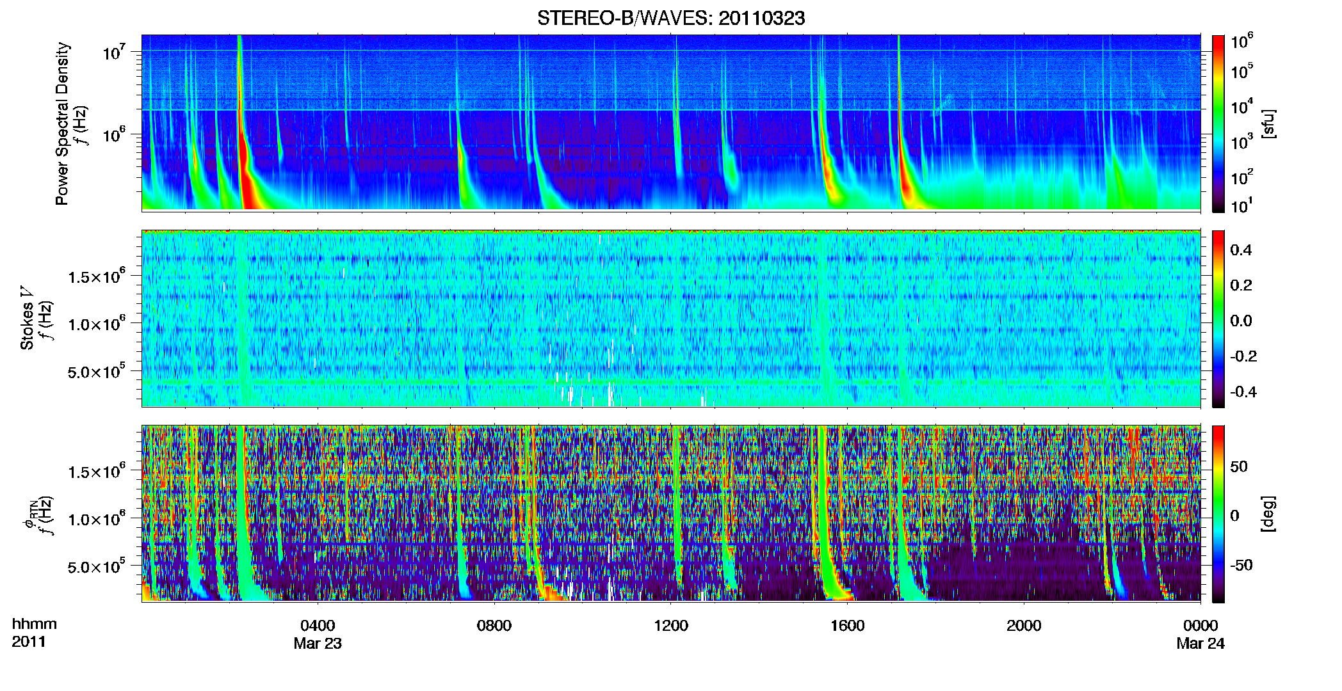The height and width of the screenshot is (691, 1342).
Task: Click the 0000 Mar 24 tick label
Action: (1201, 634)
